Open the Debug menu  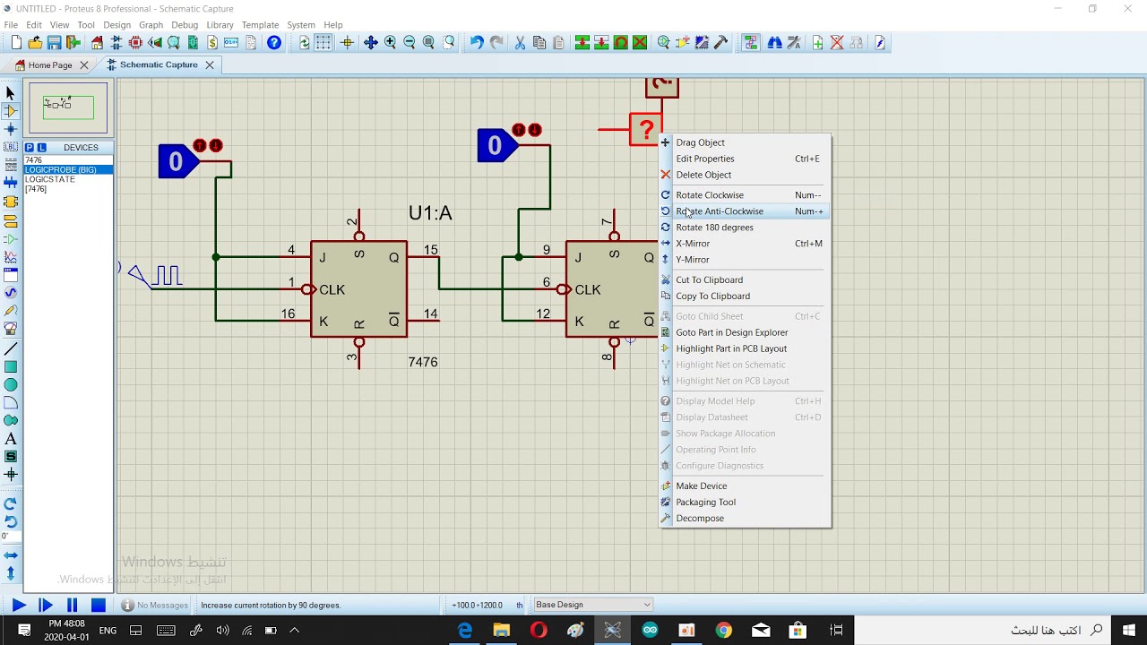click(x=185, y=25)
